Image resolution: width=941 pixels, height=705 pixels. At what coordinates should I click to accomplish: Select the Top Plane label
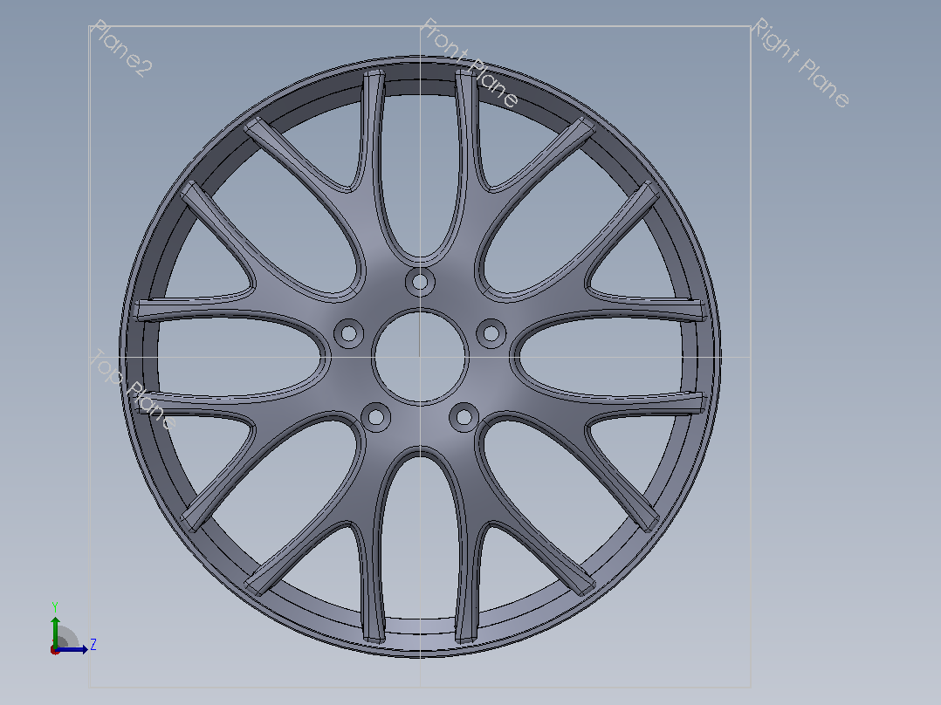[x=134, y=389]
